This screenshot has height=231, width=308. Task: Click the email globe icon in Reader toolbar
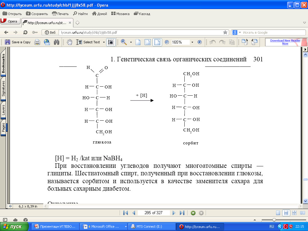[x=47, y=42]
